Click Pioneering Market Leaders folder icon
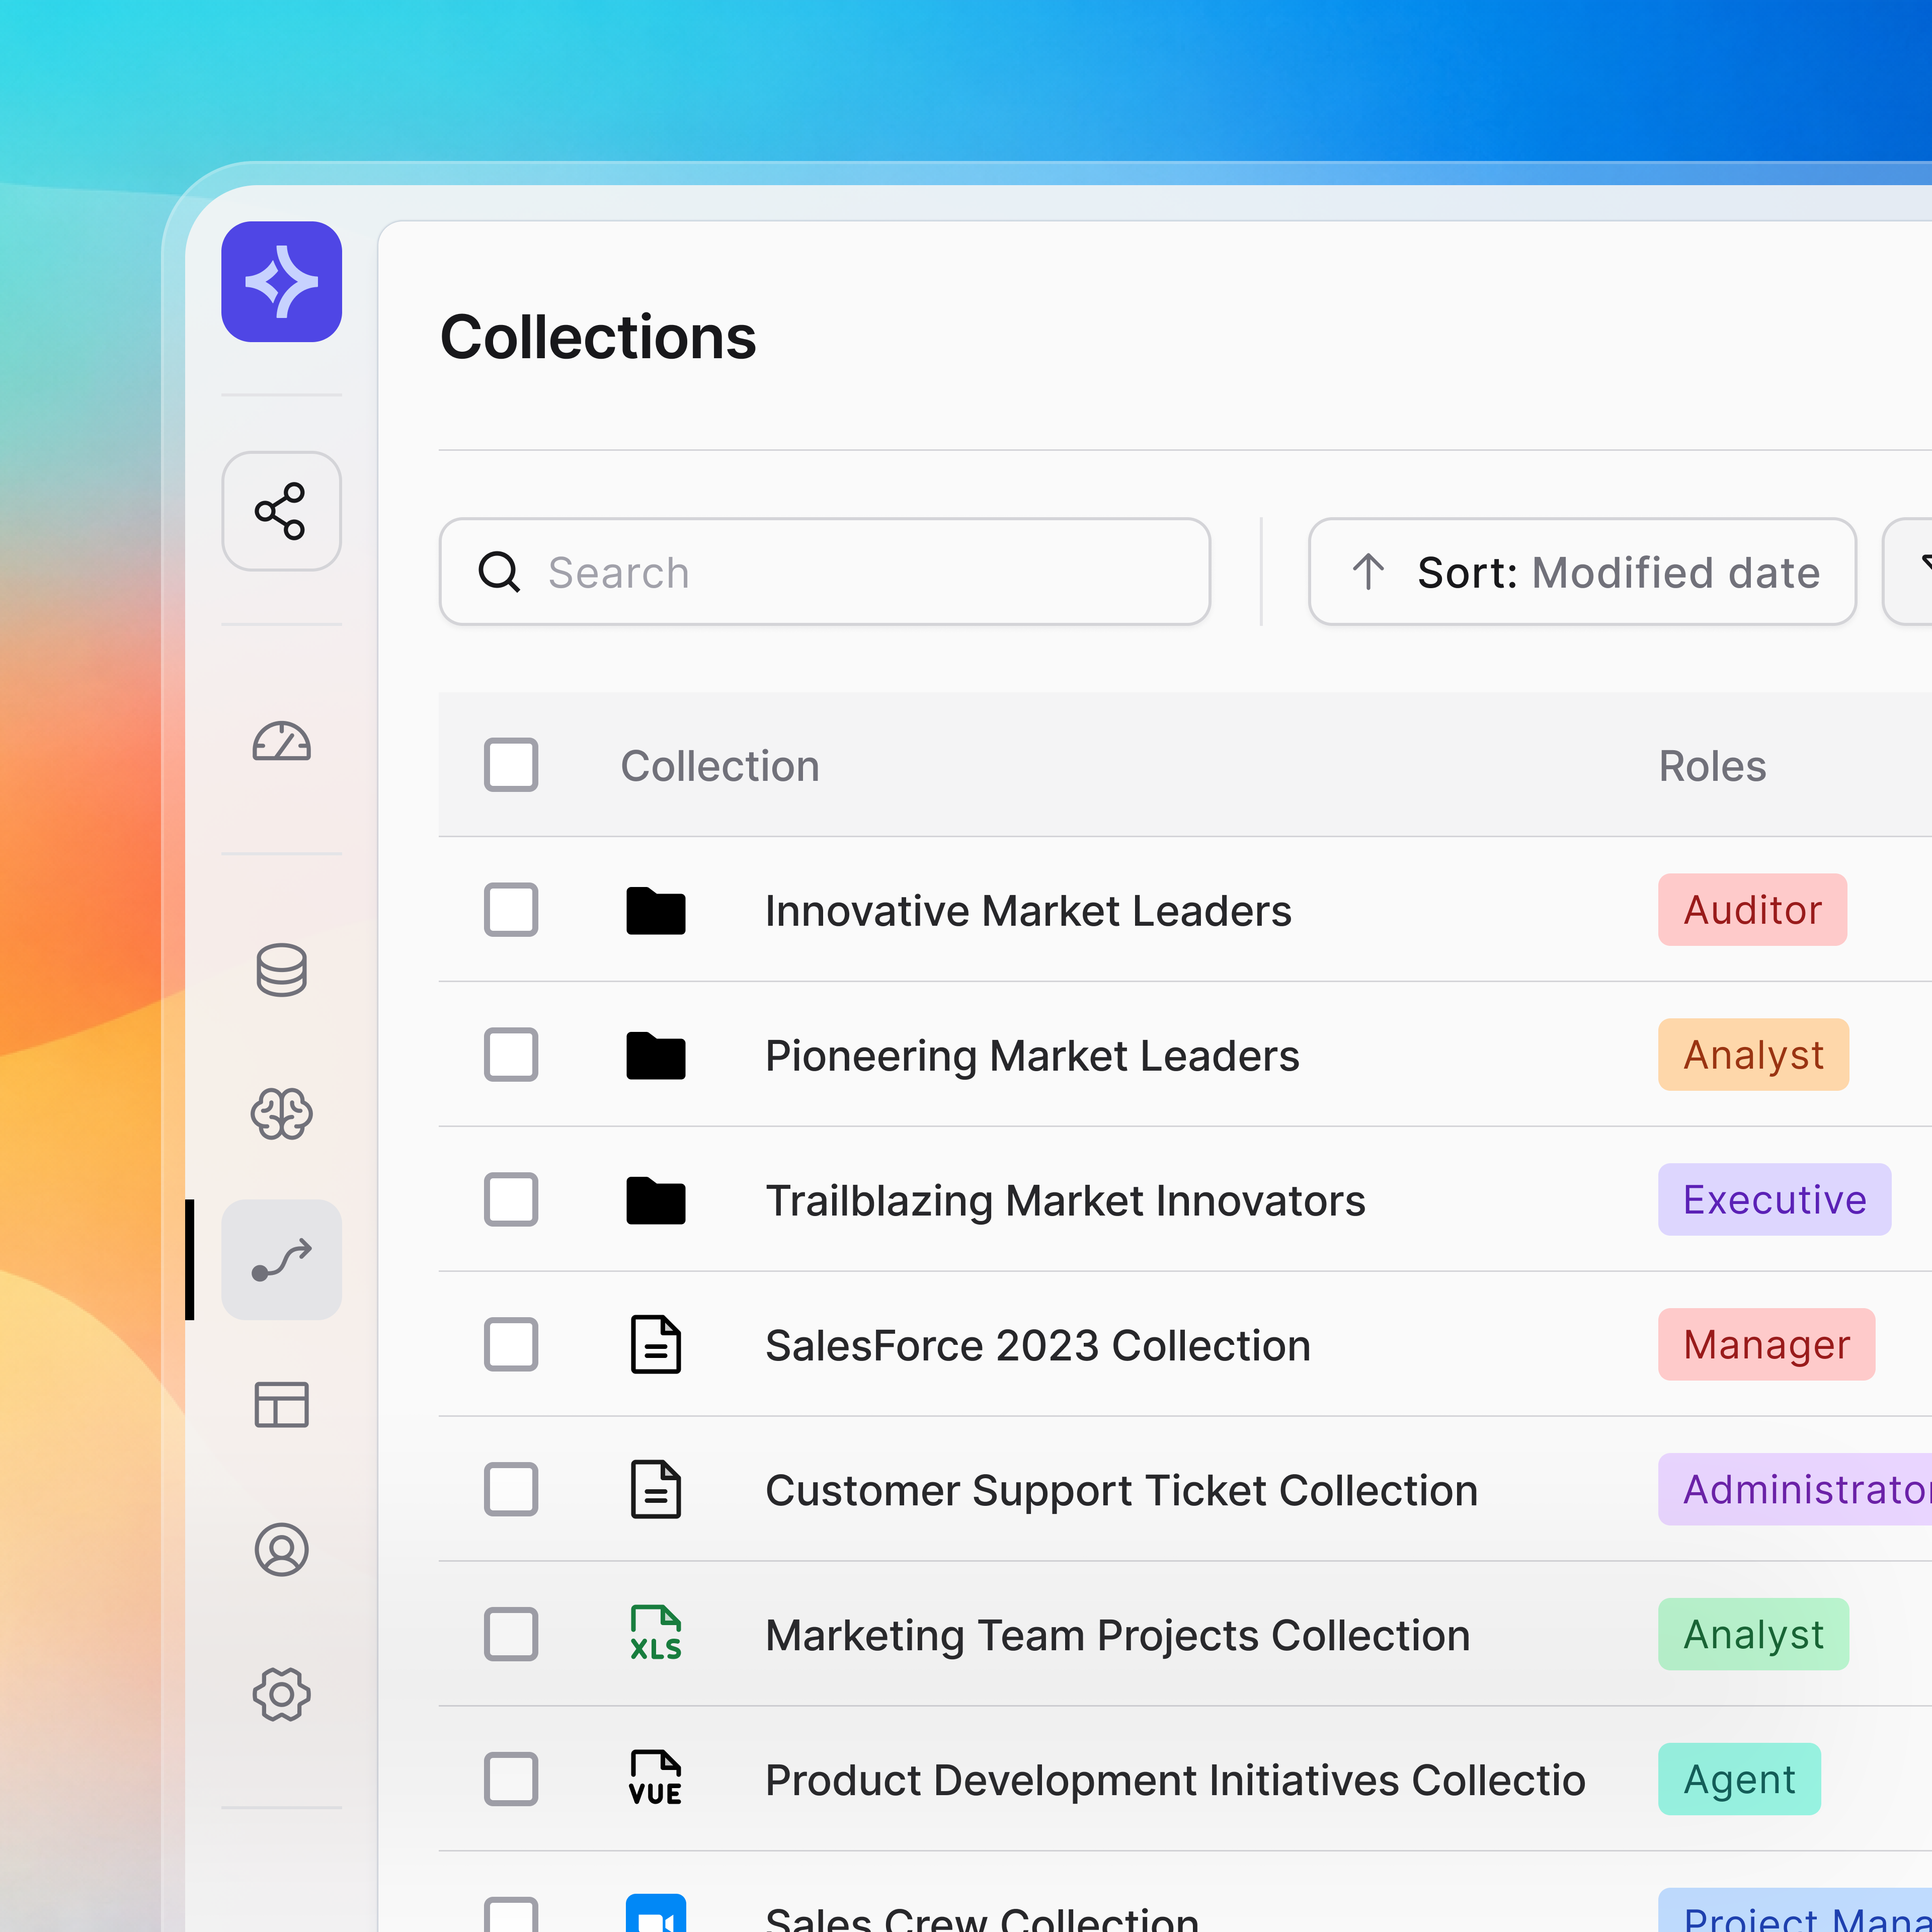 tap(656, 1055)
